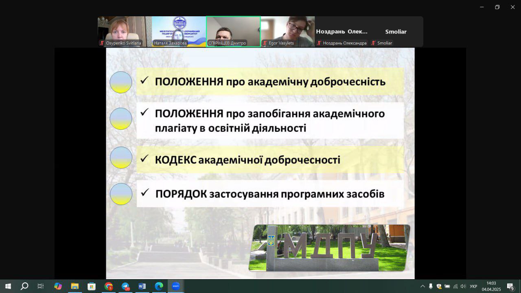Screen dimensions: 521x293
Task: Open the Windows Start menu
Action: [8, 286]
